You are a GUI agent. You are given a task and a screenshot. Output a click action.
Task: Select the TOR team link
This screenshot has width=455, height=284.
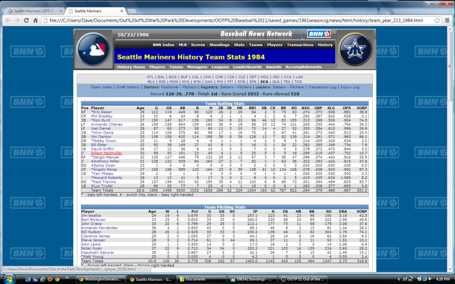tap(298, 82)
